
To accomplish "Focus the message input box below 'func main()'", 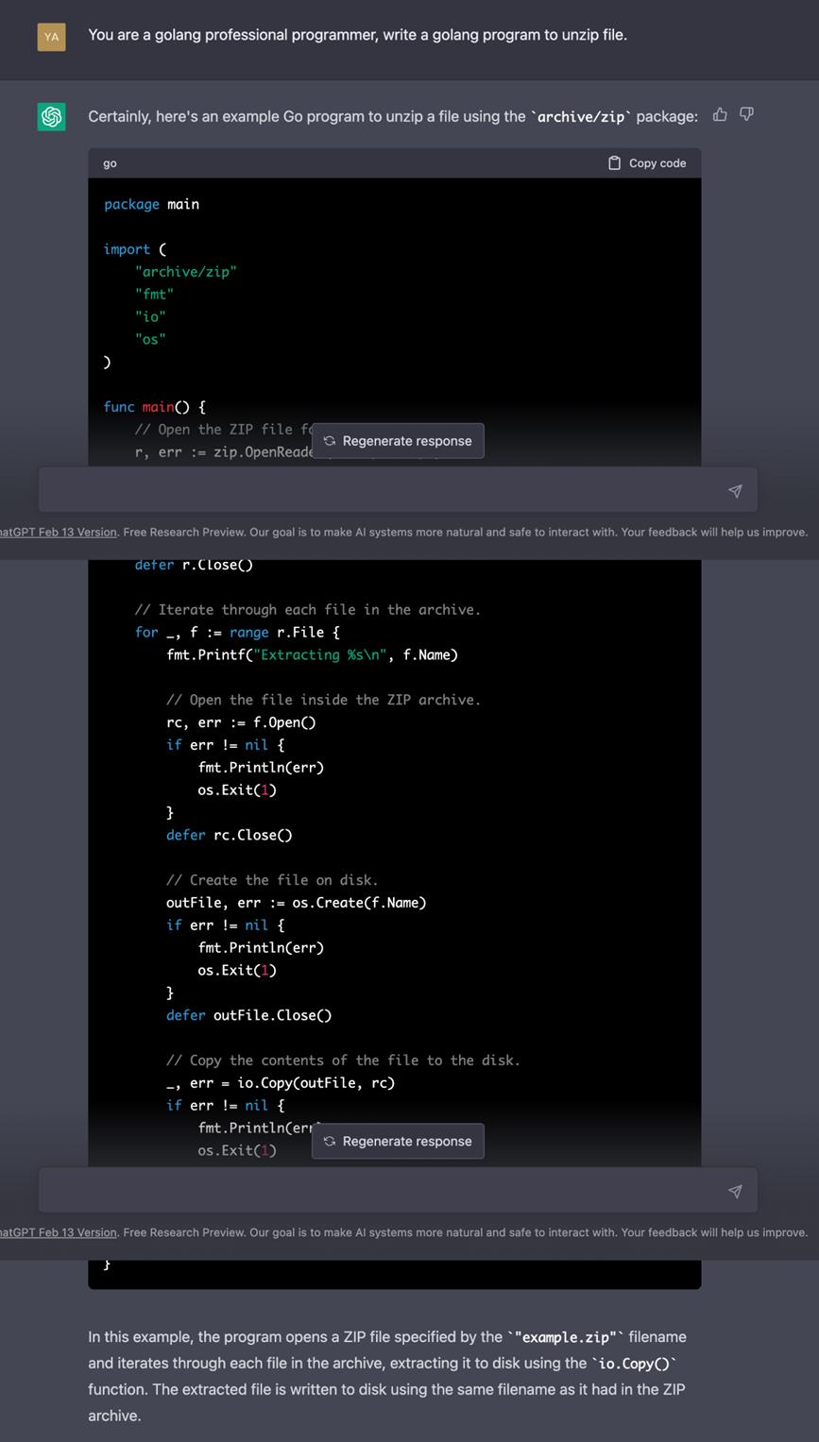I will pos(398,490).
